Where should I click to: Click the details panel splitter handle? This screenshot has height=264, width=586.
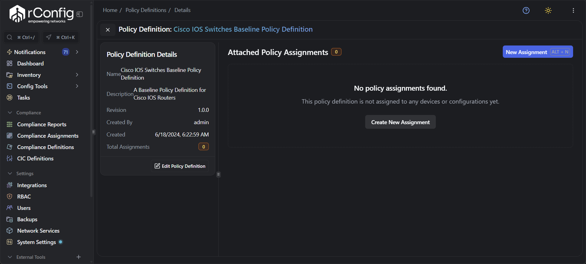pos(218,175)
